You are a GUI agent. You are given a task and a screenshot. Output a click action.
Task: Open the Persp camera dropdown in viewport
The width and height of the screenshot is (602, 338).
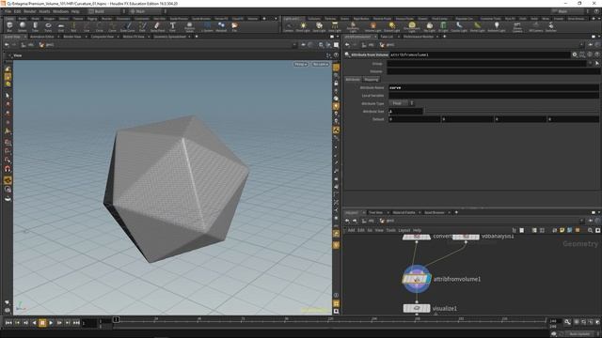coord(301,64)
